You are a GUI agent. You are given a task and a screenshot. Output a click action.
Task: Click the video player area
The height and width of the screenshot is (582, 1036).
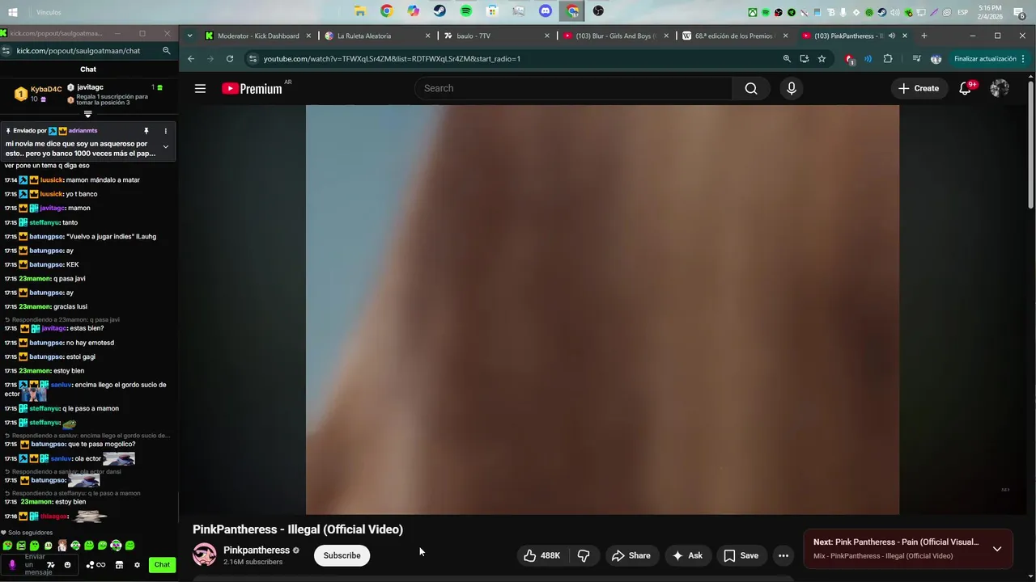(602, 310)
